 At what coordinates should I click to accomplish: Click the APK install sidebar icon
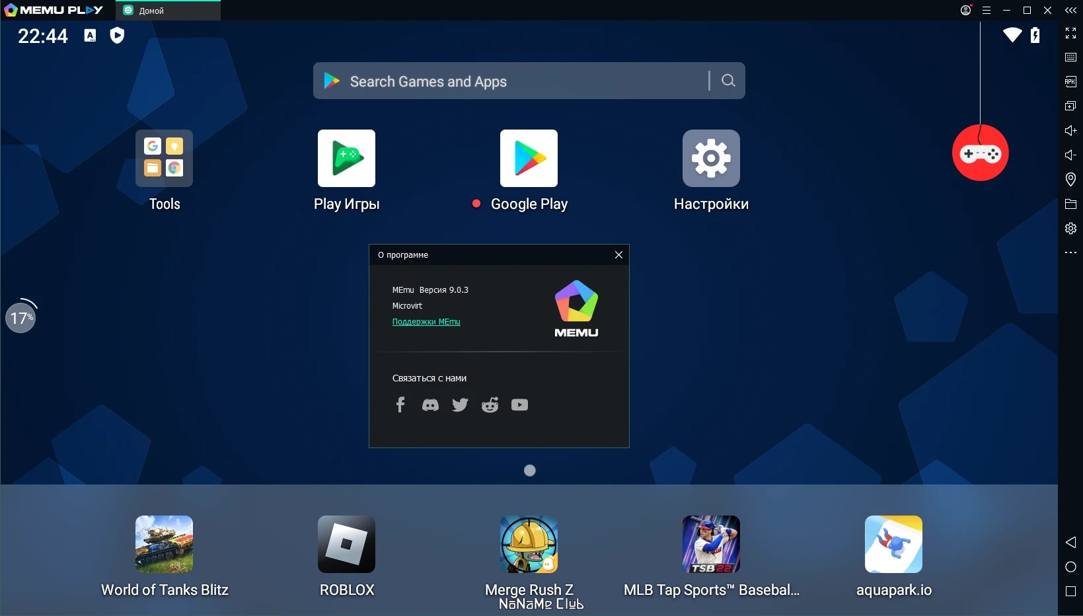tap(1070, 81)
